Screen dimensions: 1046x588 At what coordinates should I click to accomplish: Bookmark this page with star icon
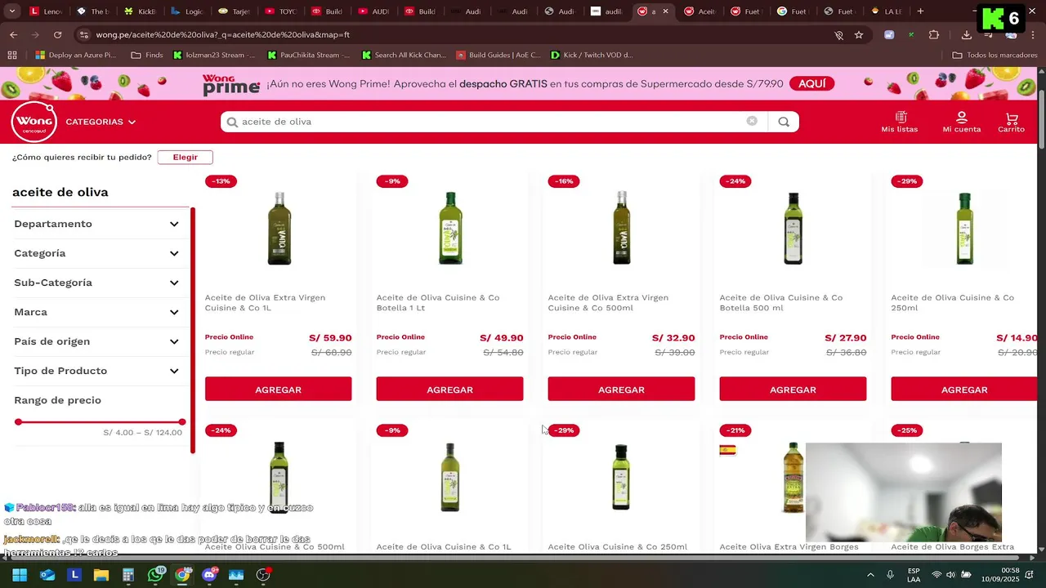(859, 35)
